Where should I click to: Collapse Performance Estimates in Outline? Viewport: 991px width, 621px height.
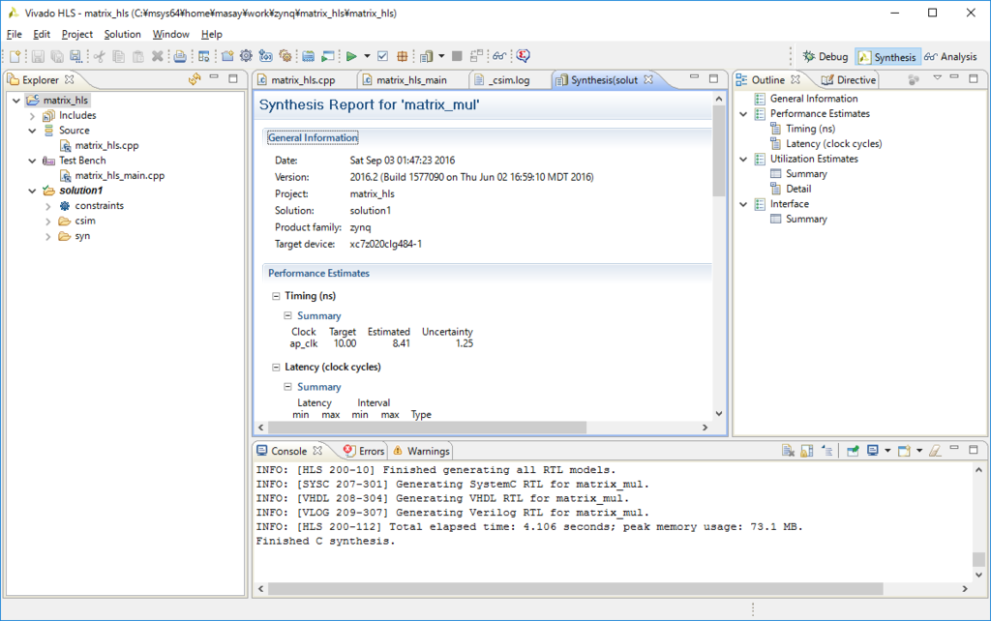coord(744,114)
